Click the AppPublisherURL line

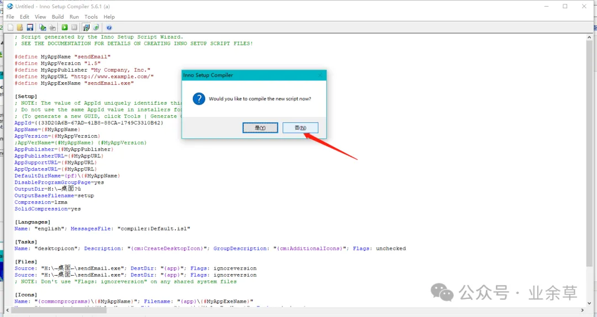pos(59,156)
